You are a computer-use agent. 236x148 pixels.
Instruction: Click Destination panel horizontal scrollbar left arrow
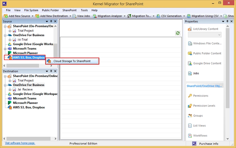4,139
